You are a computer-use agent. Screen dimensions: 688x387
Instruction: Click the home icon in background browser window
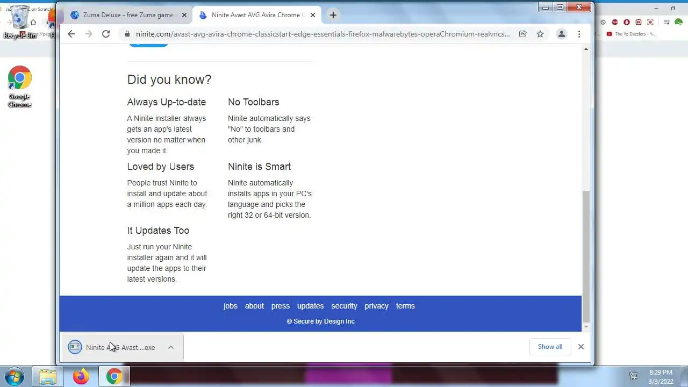(x=33, y=22)
